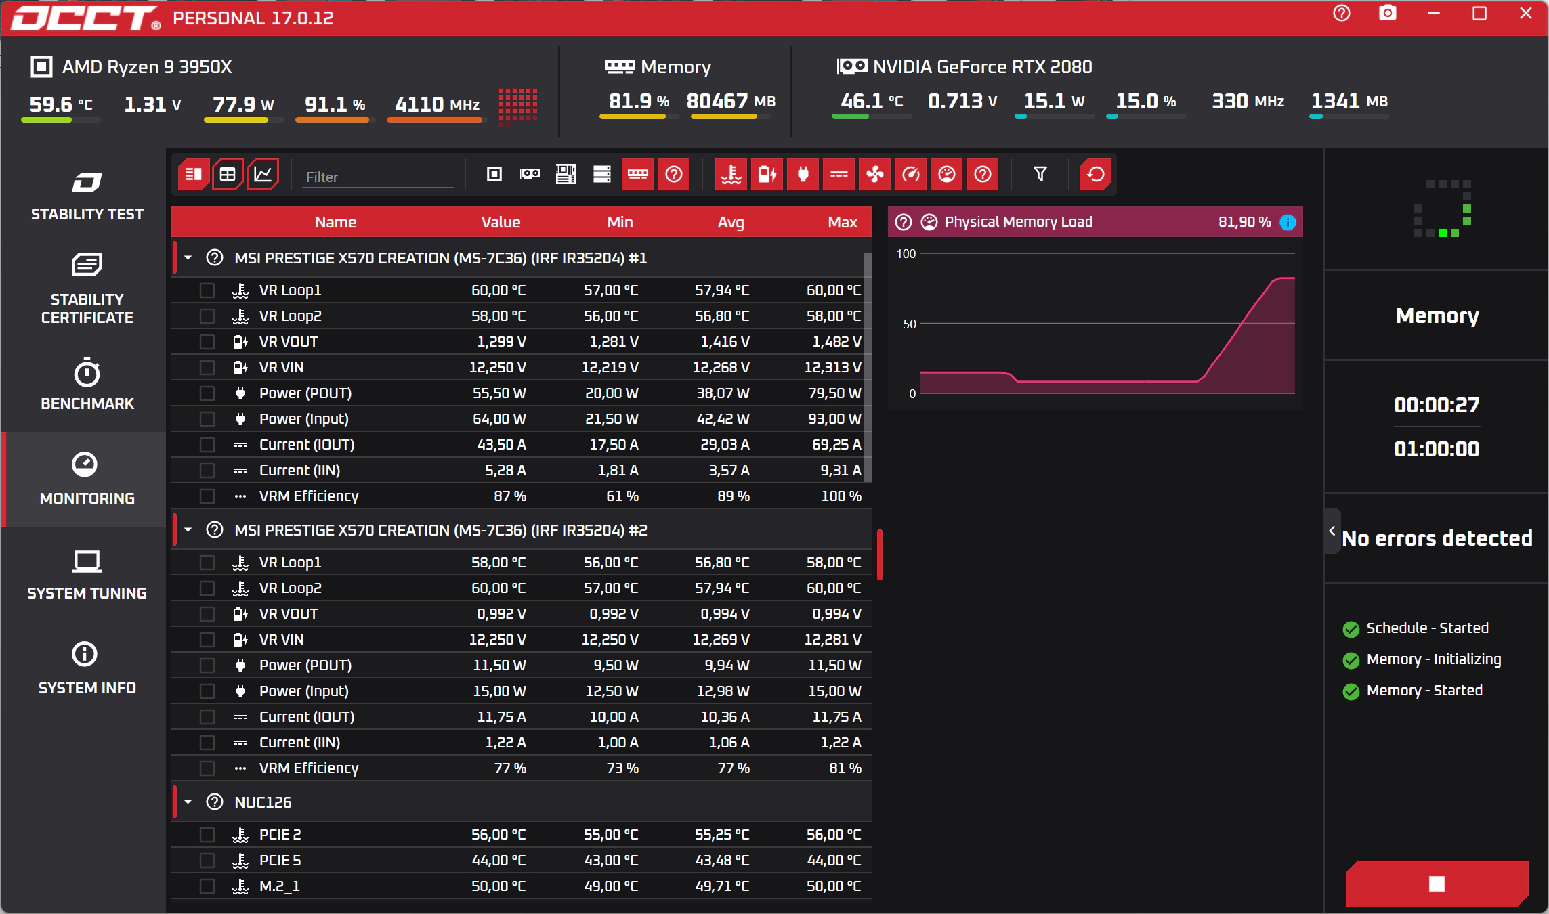1549x914 pixels.
Task: Toggle the fan sensor filter icon
Action: pyautogui.click(x=874, y=175)
